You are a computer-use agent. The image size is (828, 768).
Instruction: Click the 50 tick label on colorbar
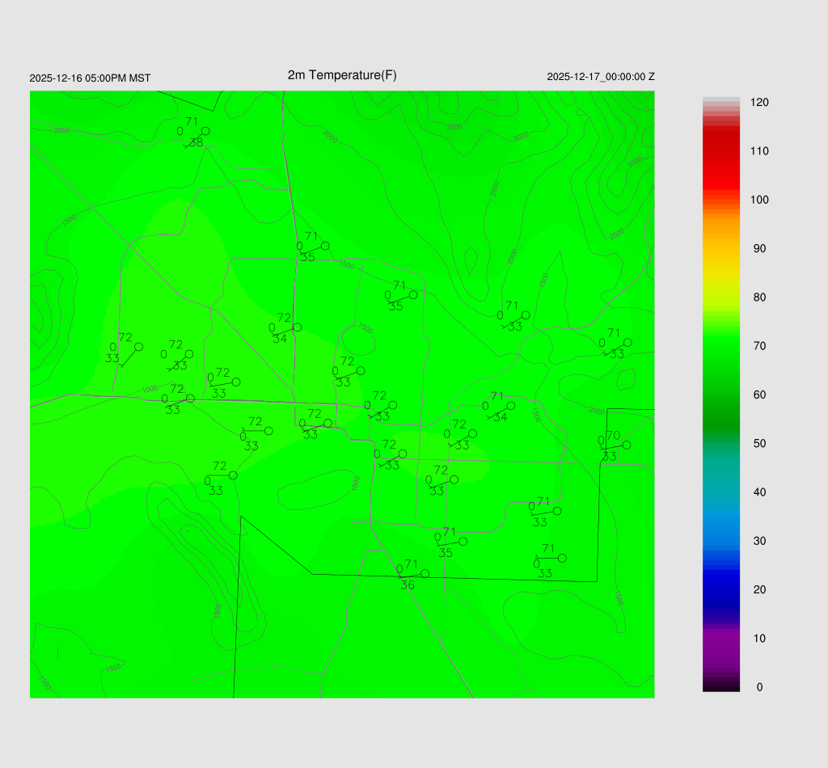click(x=758, y=444)
